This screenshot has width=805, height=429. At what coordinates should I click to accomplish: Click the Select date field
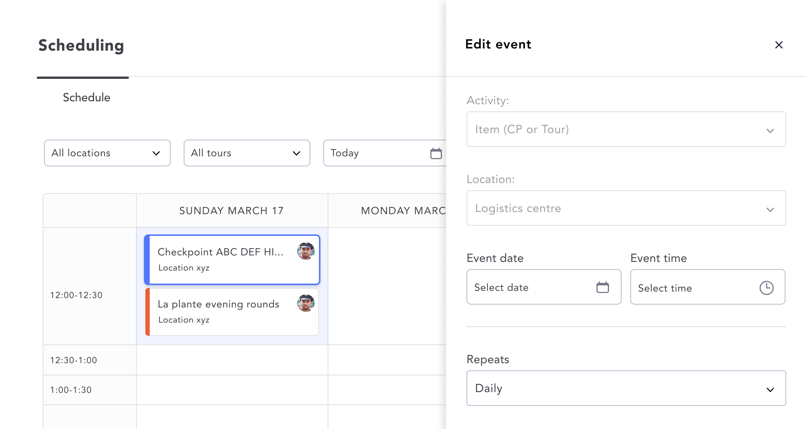(544, 287)
